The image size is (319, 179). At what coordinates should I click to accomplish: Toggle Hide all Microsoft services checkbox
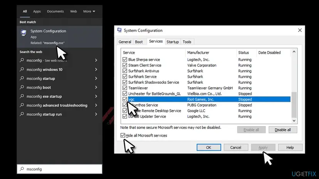123,135
